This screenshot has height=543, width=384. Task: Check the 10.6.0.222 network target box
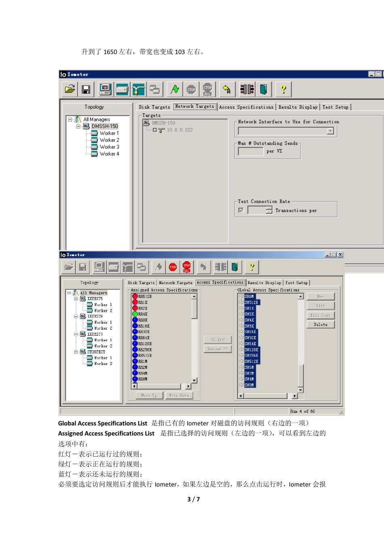(x=154, y=130)
